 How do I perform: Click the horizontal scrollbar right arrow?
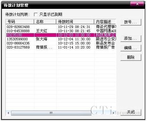pyautogui.click(x=113, y=113)
